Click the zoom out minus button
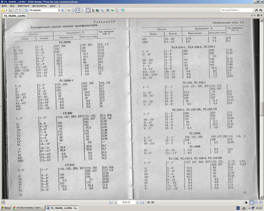Viewport: 264px width, 211px height. pyautogui.click(x=27, y=10)
